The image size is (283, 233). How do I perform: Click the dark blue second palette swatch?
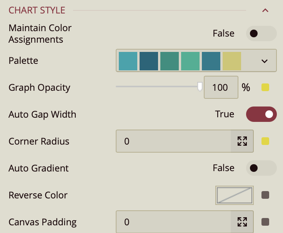tap(149, 61)
